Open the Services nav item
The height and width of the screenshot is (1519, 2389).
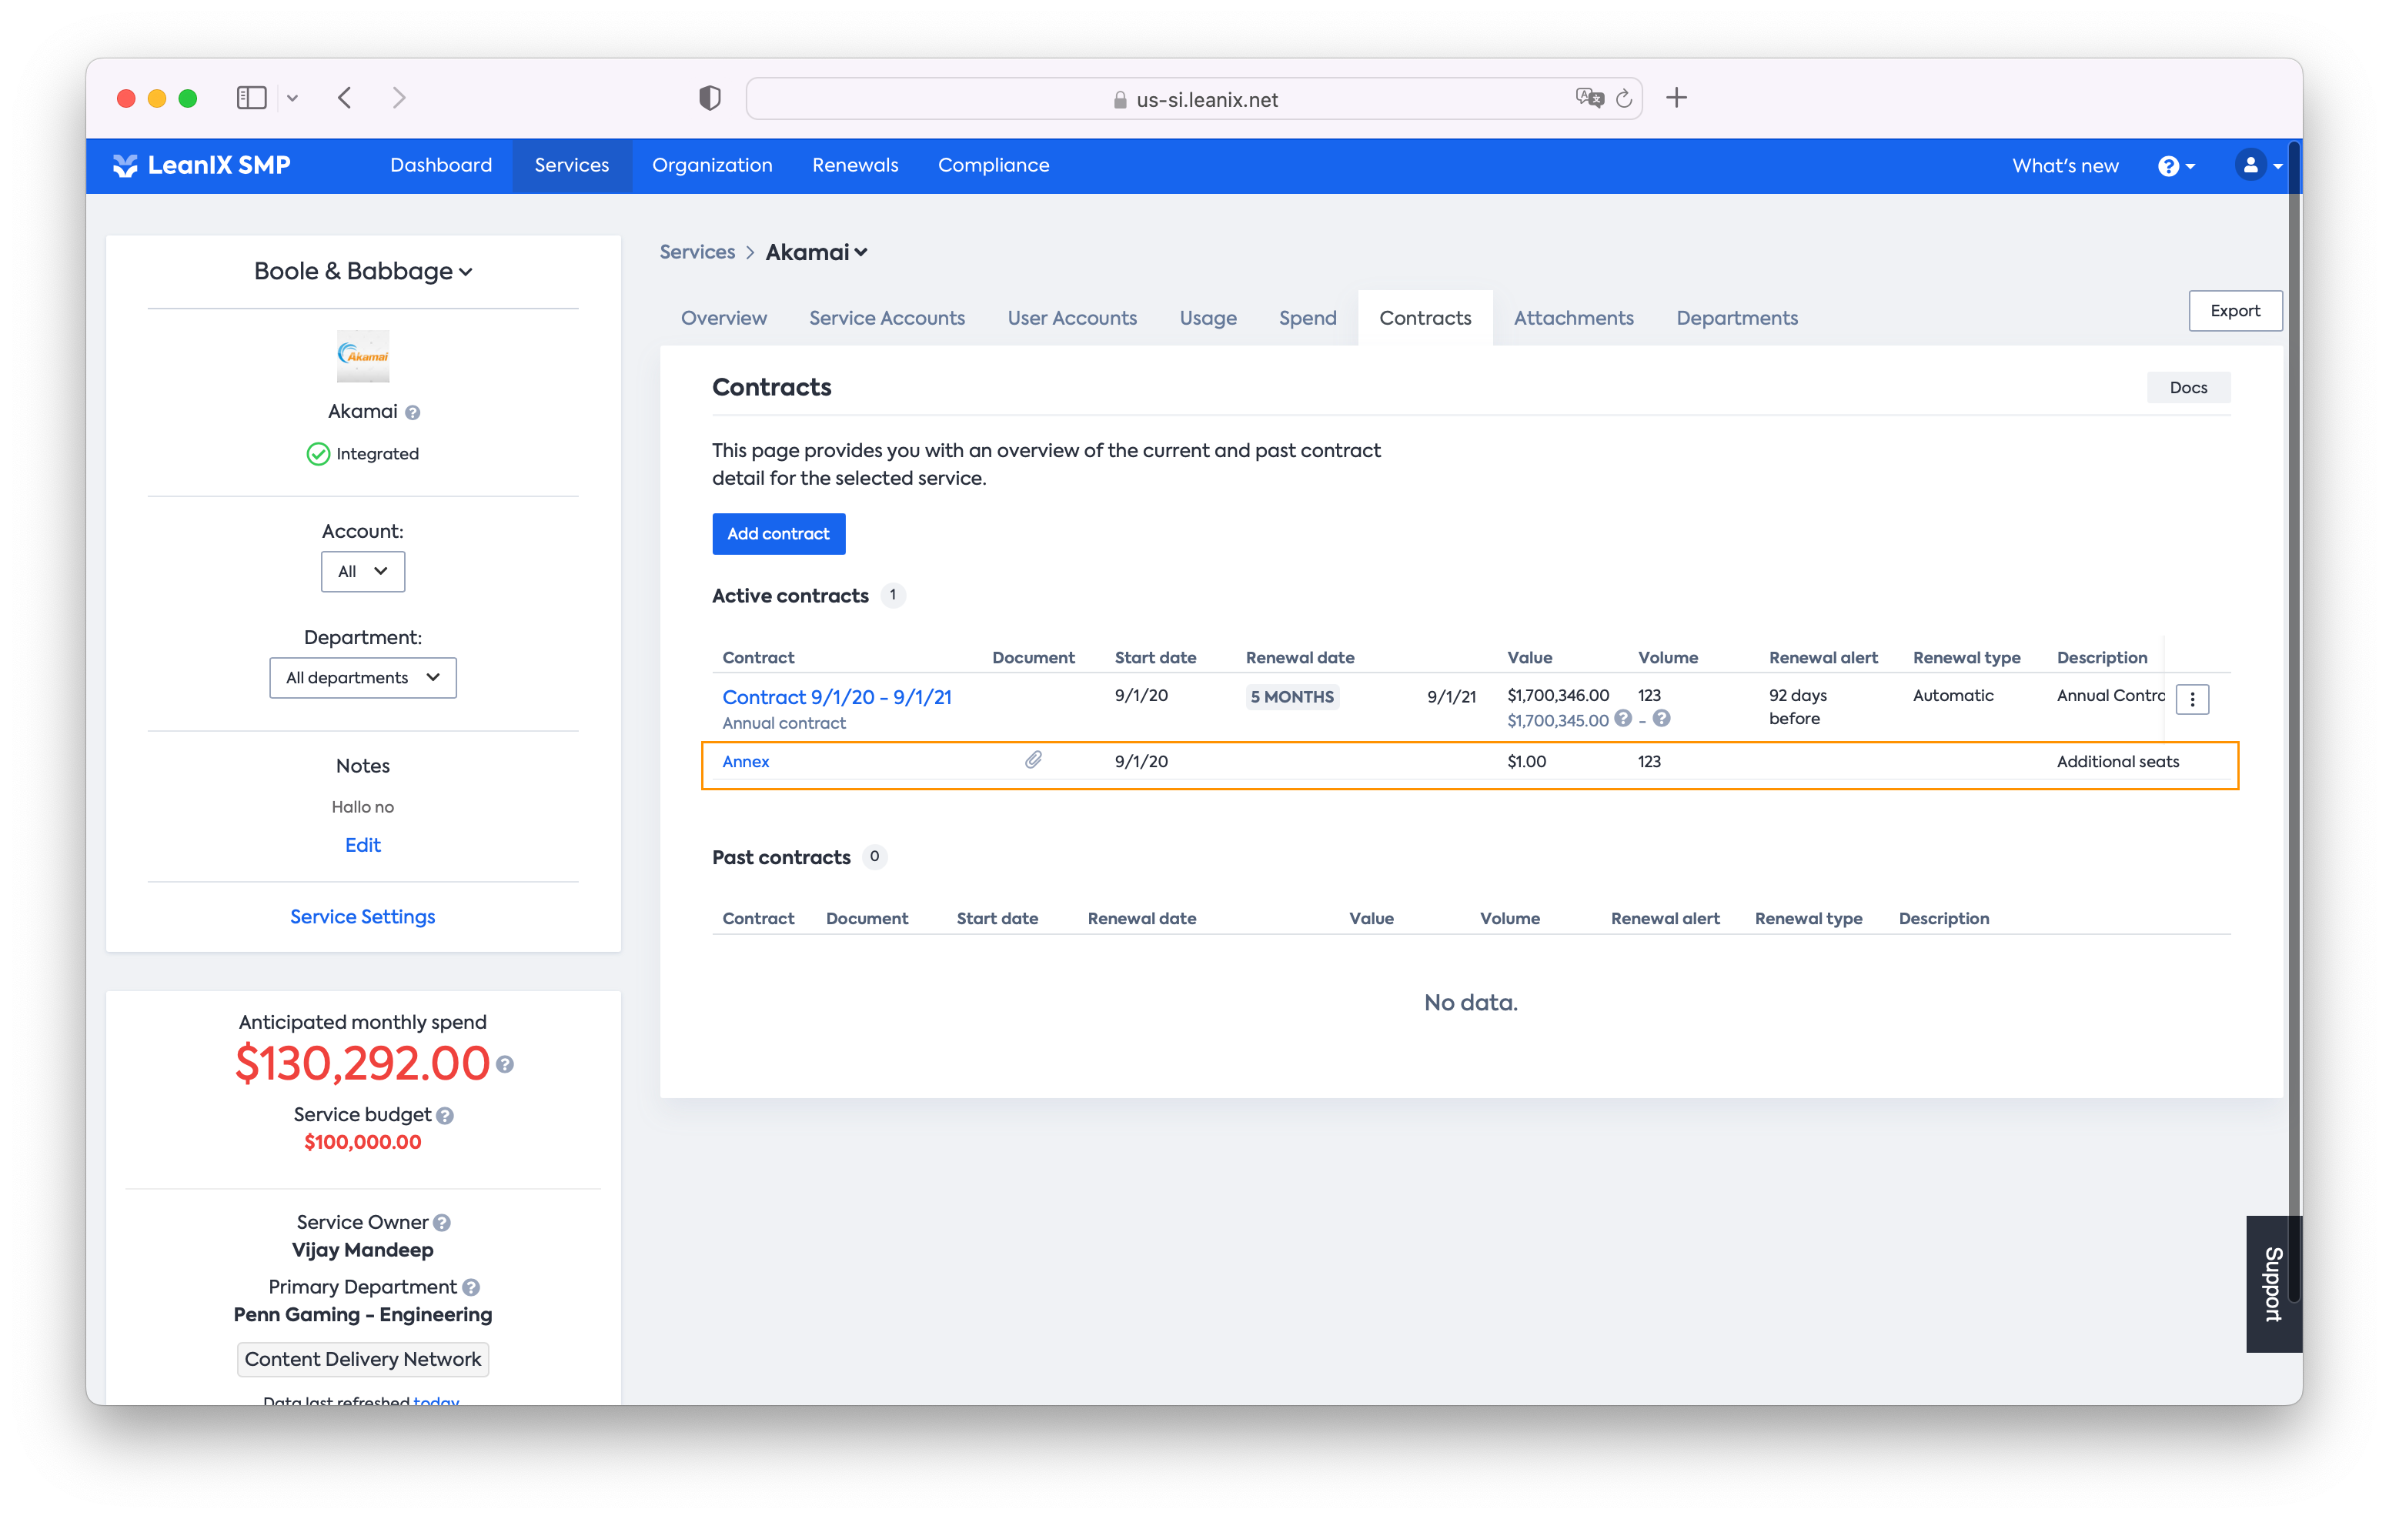(571, 165)
